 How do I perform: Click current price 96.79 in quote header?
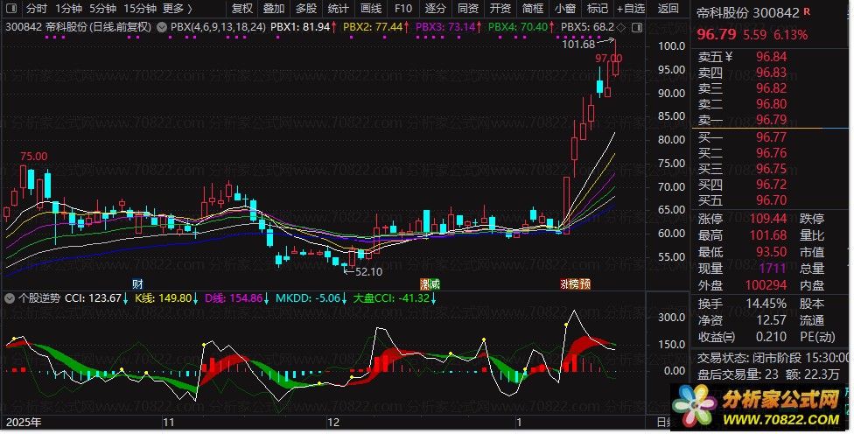click(x=717, y=34)
